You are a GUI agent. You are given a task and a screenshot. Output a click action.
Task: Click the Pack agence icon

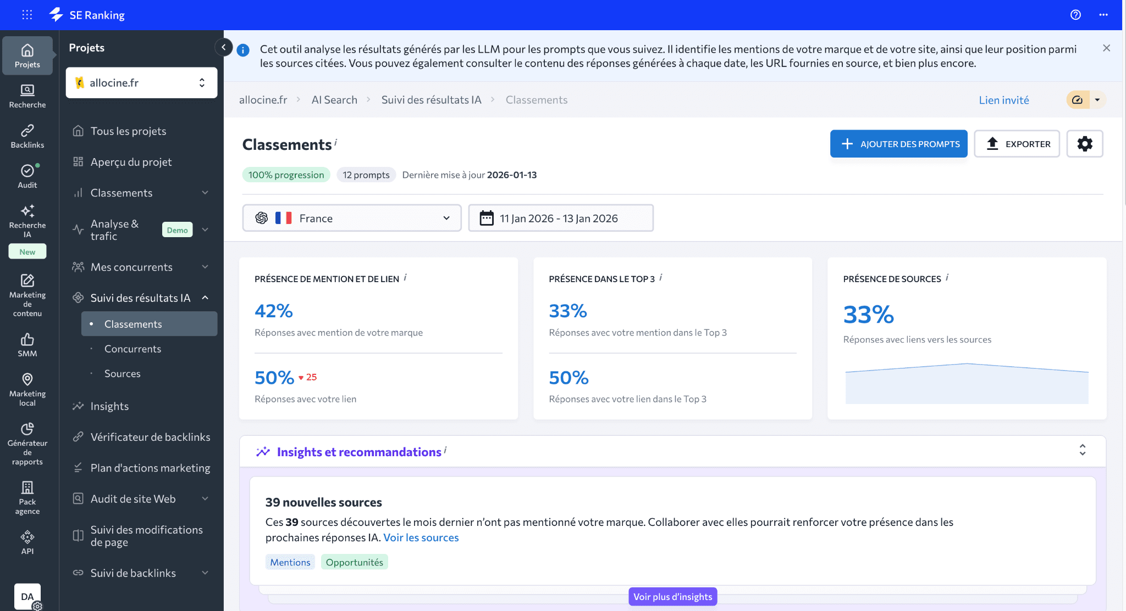(x=27, y=492)
